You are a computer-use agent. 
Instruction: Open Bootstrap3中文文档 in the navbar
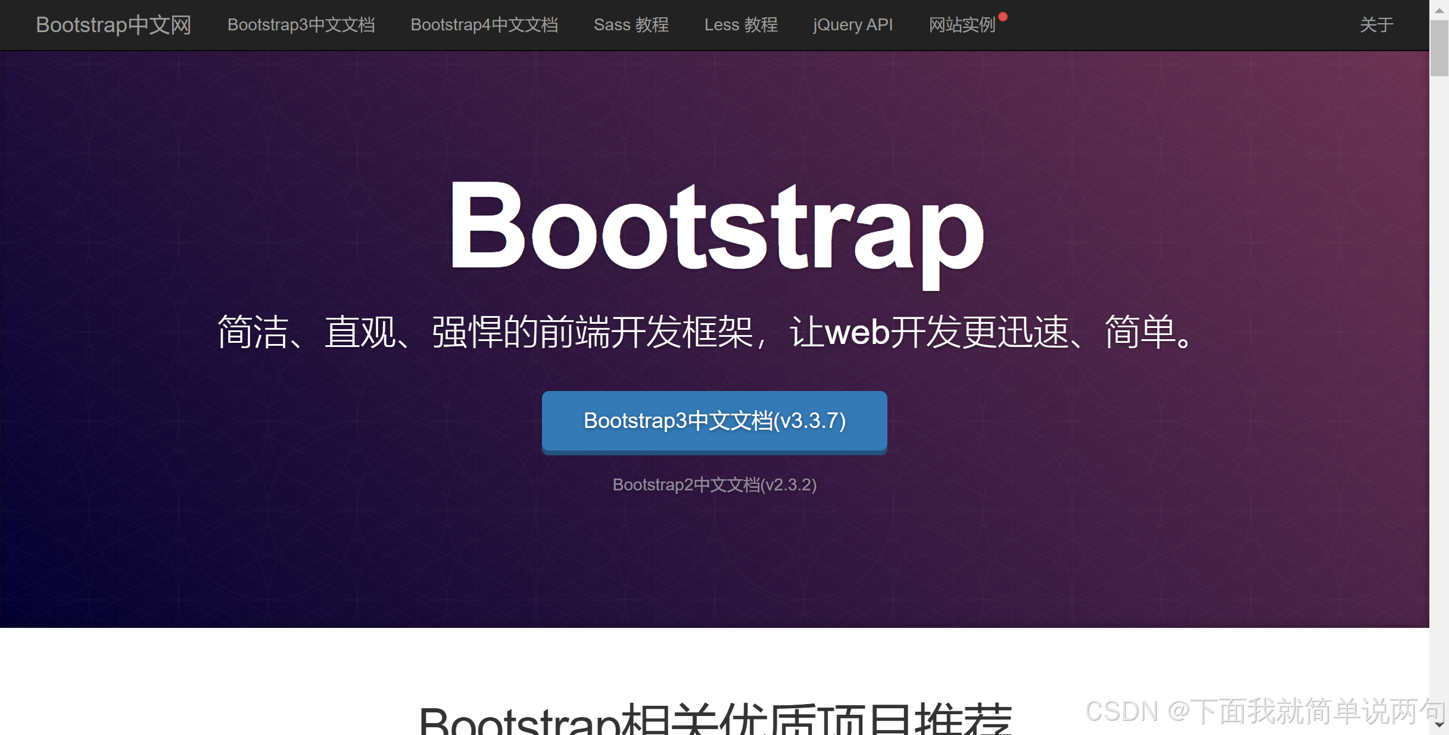pyautogui.click(x=301, y=25)
